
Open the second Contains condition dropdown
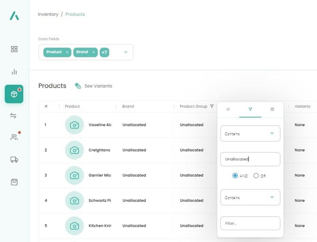click(x=250, y=197)
